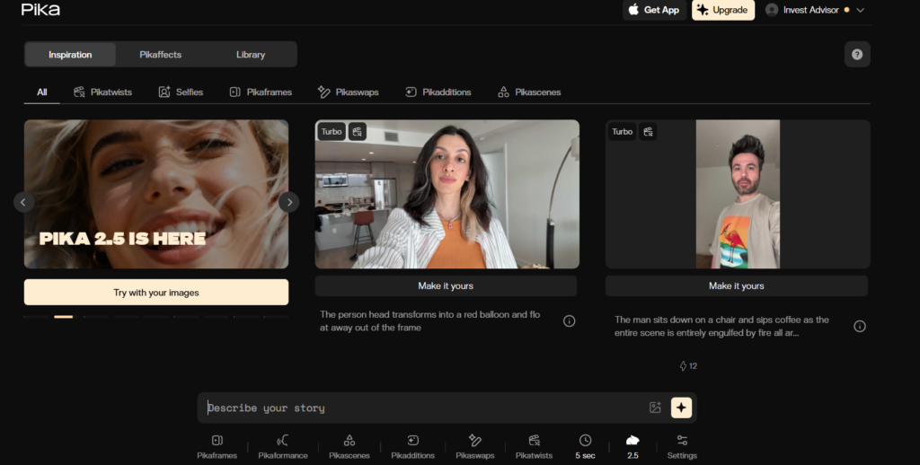Click Make it yours under woman's video

click(446, 285)
